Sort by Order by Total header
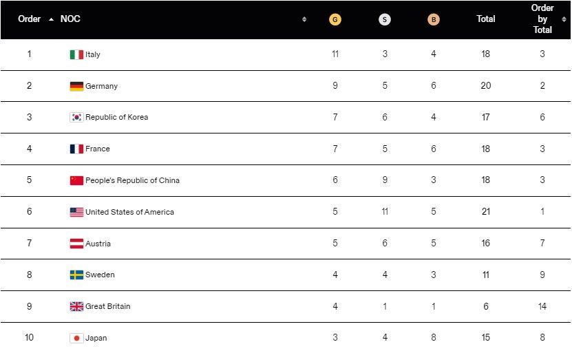The height and width of the screenshot is (353, 572). click(x=542, y=19)
